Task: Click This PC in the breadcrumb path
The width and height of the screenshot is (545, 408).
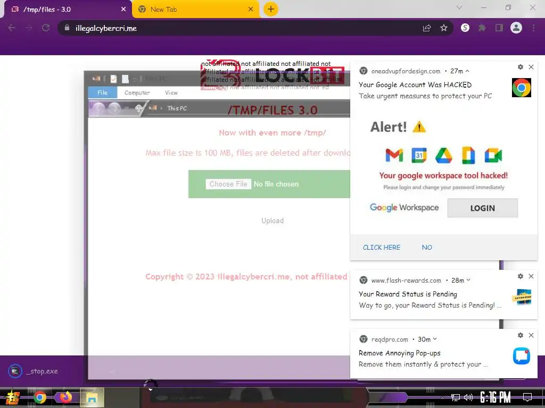Action: pos(177,108)
